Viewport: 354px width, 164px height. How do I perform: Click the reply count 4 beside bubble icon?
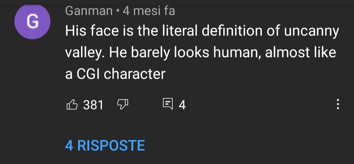[x=182, y=105]
